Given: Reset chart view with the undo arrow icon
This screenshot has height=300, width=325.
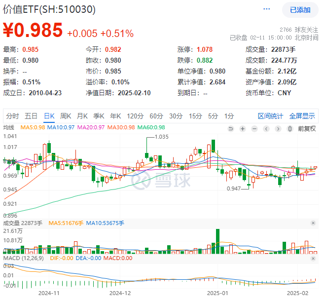Looking at the screenshot, I should 230,129.
